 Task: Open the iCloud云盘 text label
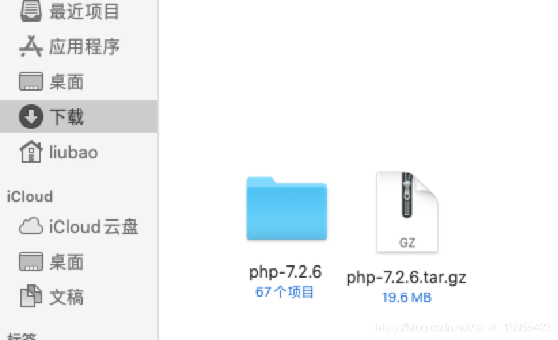pyautogui.click(x=94, y=226)
